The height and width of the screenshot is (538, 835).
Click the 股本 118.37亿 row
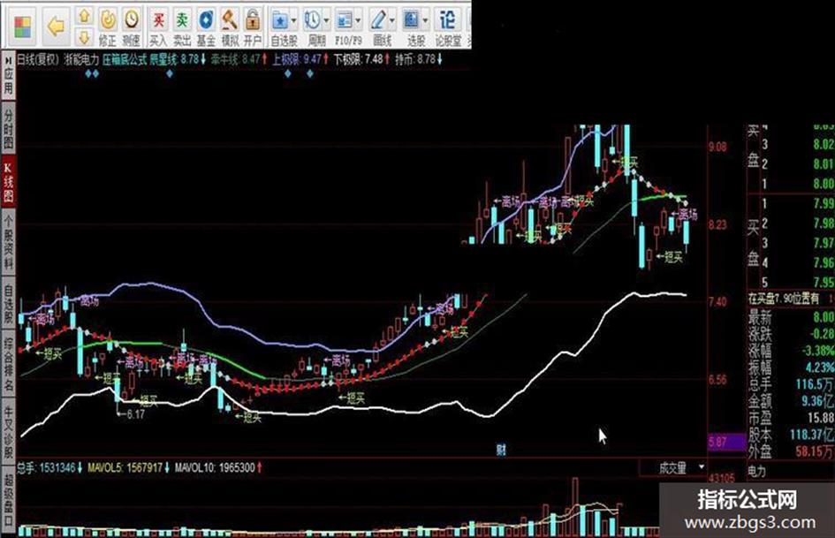(x=791, y=434)
